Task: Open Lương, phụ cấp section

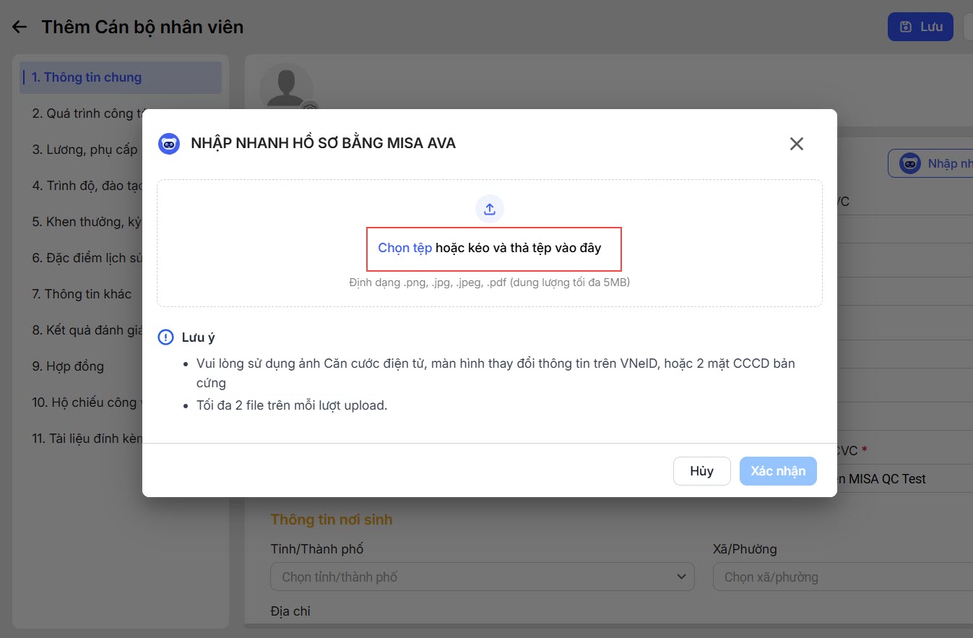Action: (85, 150)
